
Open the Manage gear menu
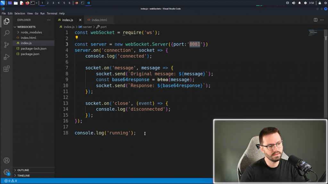tap(6, 172)
